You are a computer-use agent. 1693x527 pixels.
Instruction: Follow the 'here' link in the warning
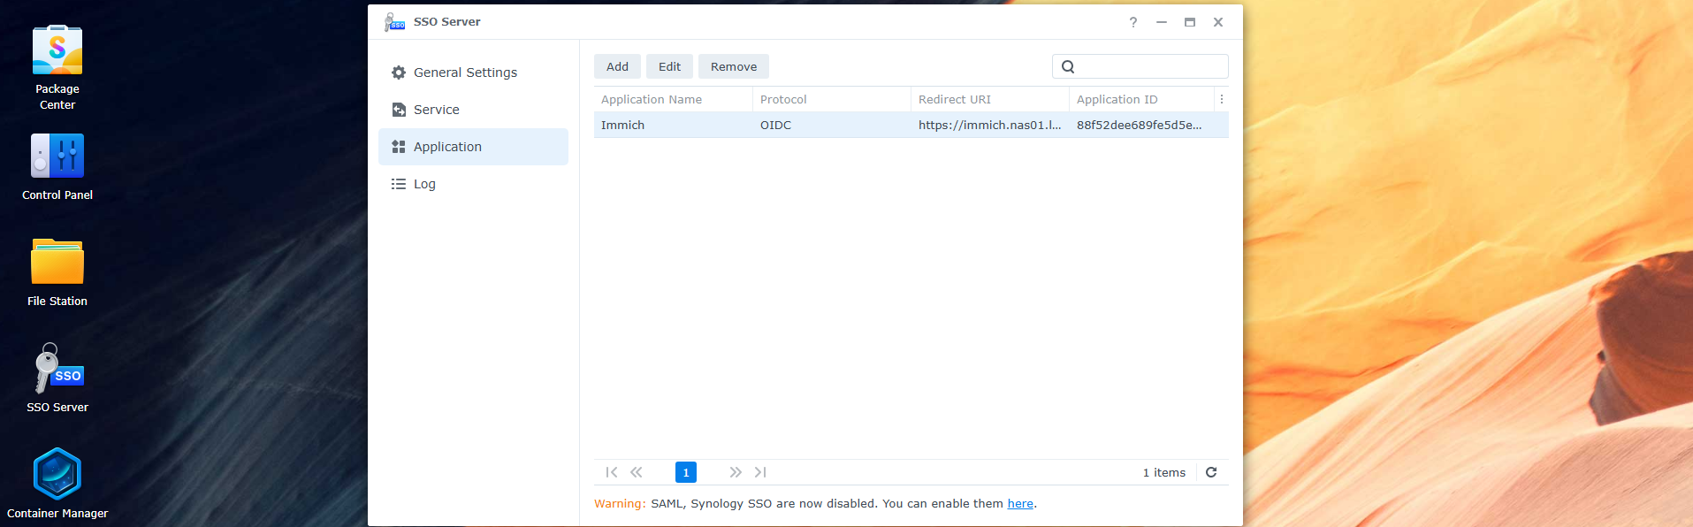point(1019,504)
